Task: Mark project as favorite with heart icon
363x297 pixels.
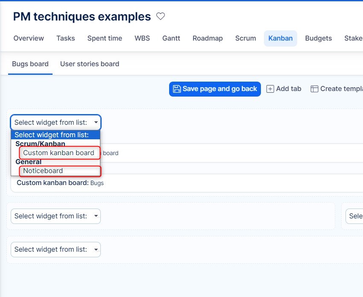Action: tap(161, 17)
